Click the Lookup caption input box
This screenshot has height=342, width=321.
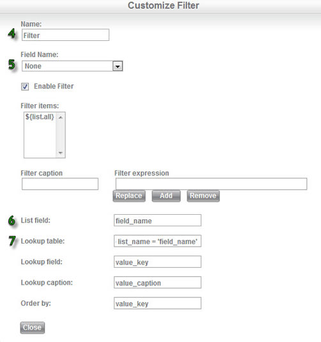click(157, 283)
